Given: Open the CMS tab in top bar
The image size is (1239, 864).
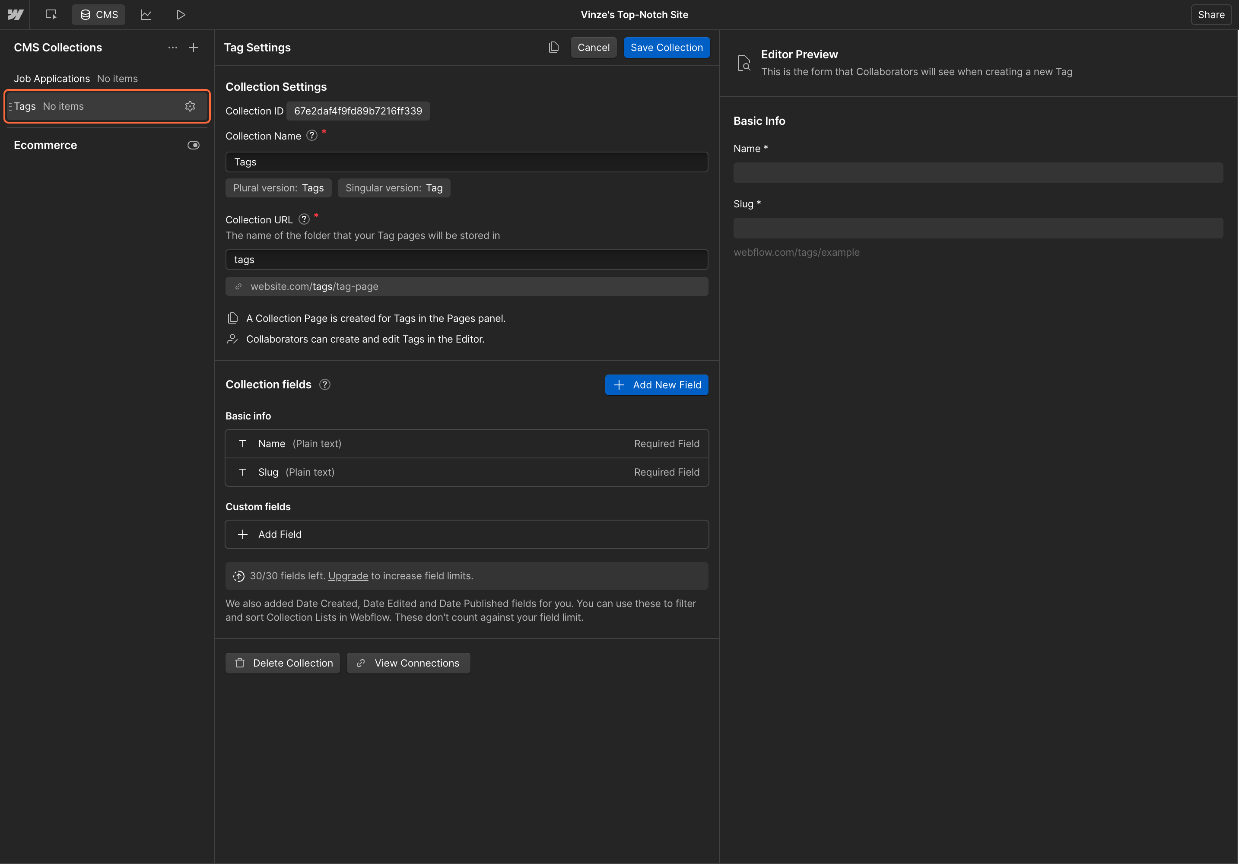Looking at the screenshot, I should click(99, 15).
